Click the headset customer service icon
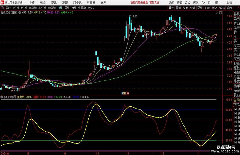 pos(203,3)
